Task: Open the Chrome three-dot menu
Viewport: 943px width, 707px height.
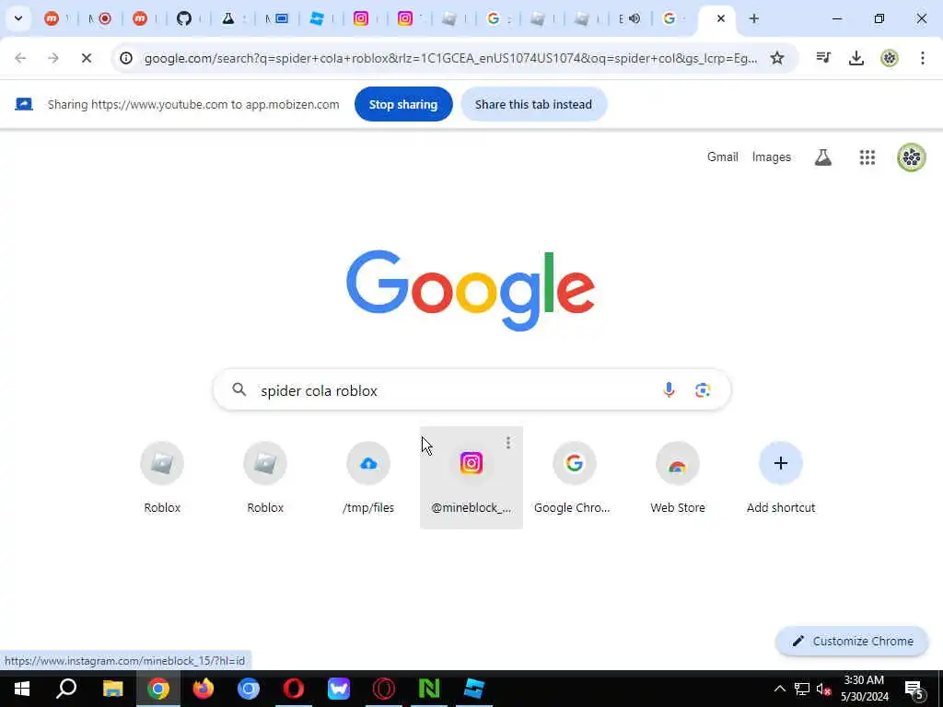Action: (922, 58)
